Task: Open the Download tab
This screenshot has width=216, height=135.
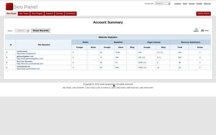Action: [71, 13]
